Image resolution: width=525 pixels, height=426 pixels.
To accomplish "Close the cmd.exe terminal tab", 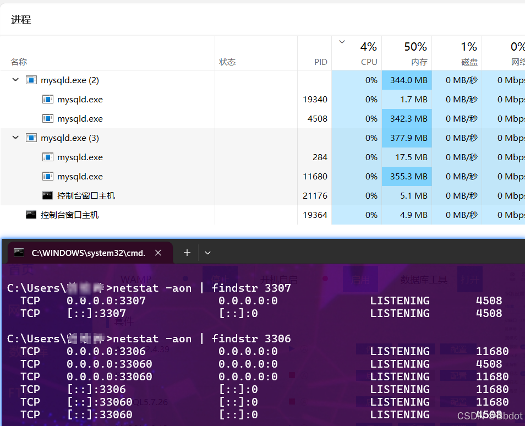I will [x=158, y=253].
